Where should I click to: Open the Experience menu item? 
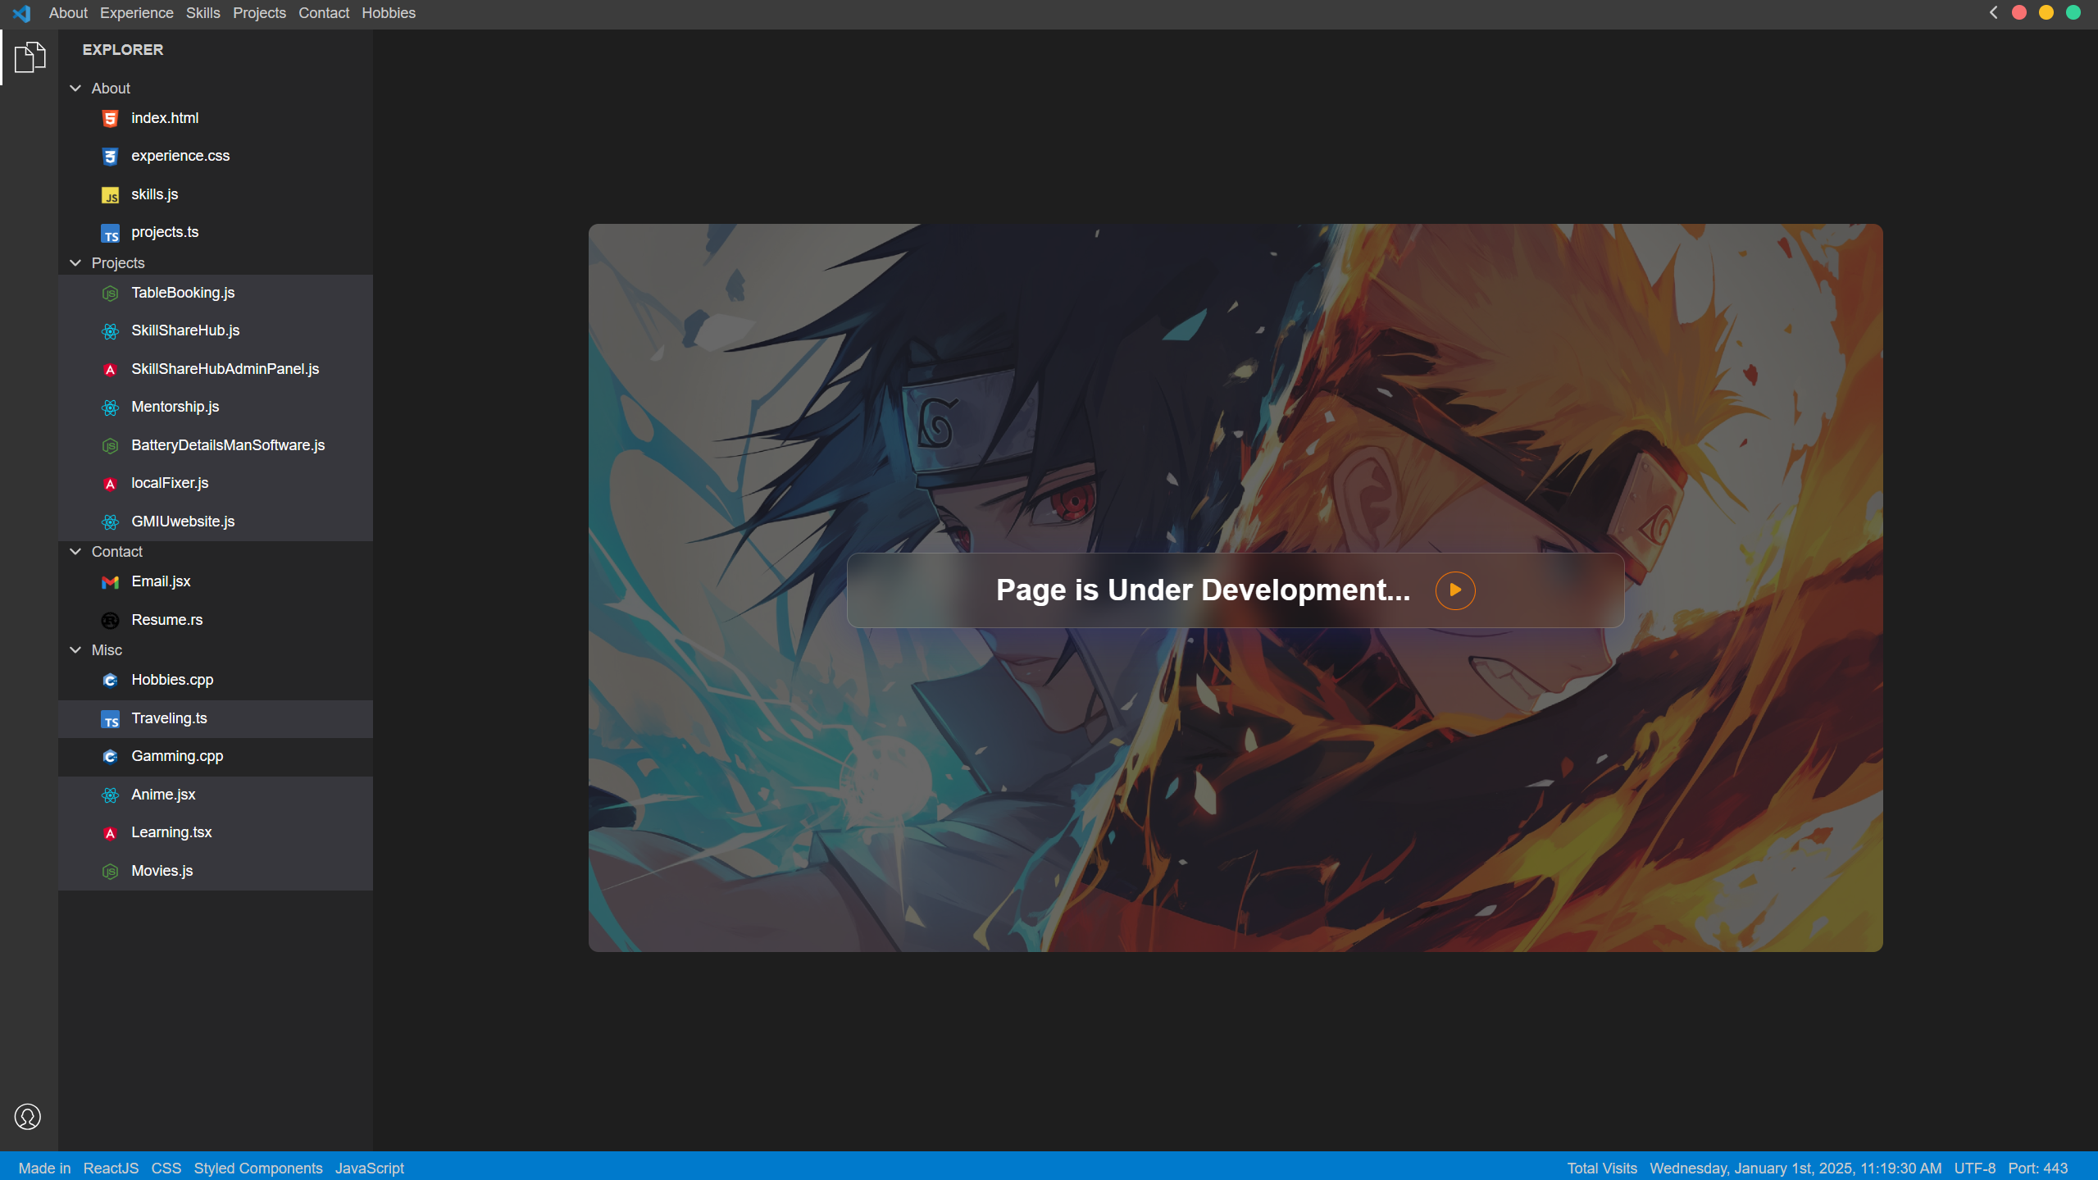(x=137, y=13)
